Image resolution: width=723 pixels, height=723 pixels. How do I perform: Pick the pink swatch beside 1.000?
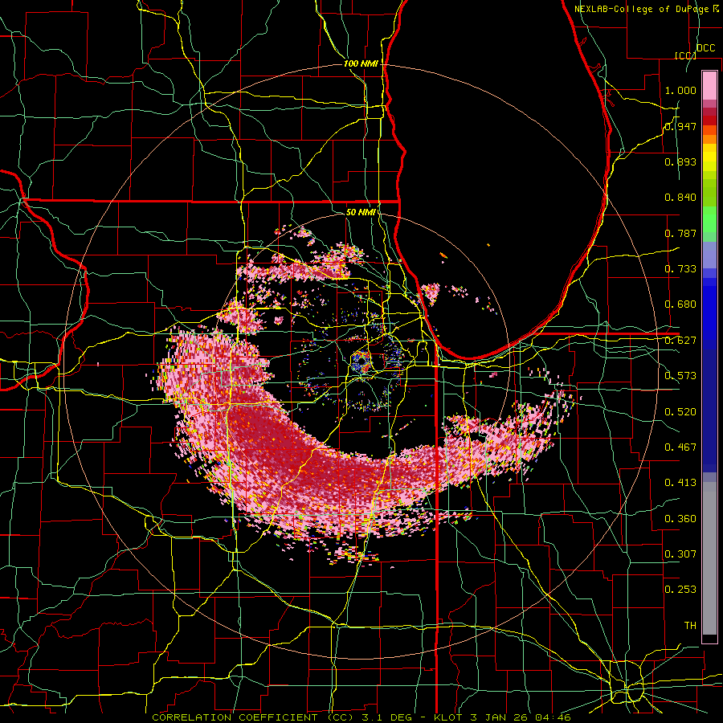click(x=709, y=86)
